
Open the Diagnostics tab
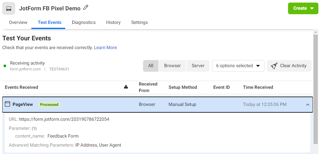[x=84, y=23]
